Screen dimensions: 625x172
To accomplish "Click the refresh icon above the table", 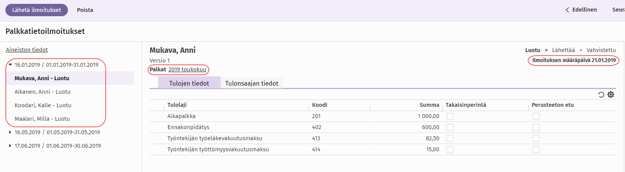I will 601,94.
